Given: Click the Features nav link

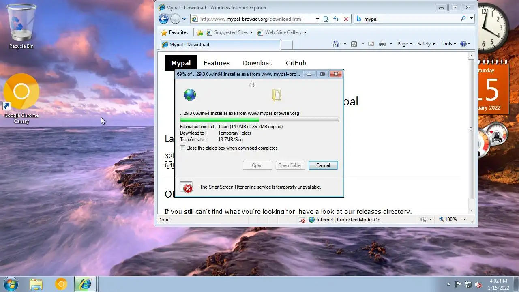Looking at the screenshot, I should point(217,63).
